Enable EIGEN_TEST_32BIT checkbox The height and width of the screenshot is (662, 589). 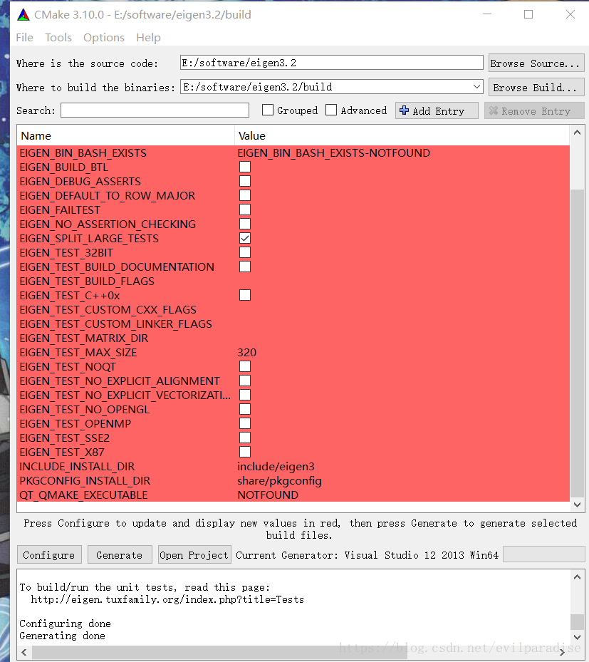pyautogui.click(x=245, y=252)
